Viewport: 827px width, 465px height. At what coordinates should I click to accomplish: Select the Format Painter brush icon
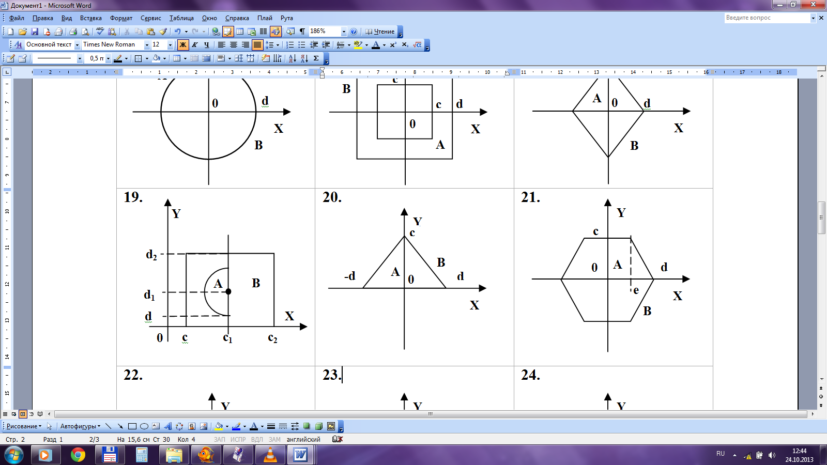tap(163, 32)
